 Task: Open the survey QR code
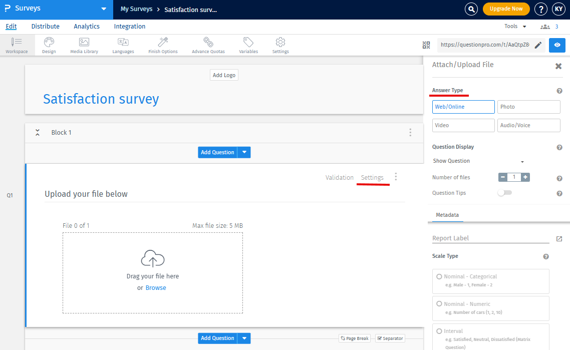click(426, 45)
